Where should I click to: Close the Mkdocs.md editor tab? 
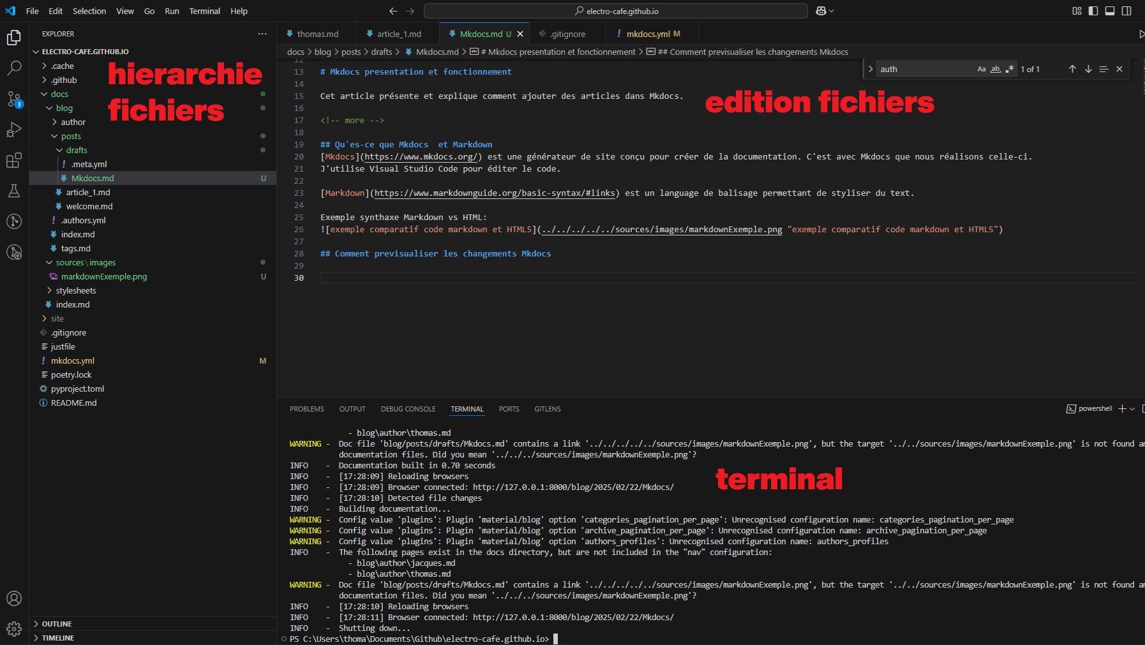pos(520,34)
